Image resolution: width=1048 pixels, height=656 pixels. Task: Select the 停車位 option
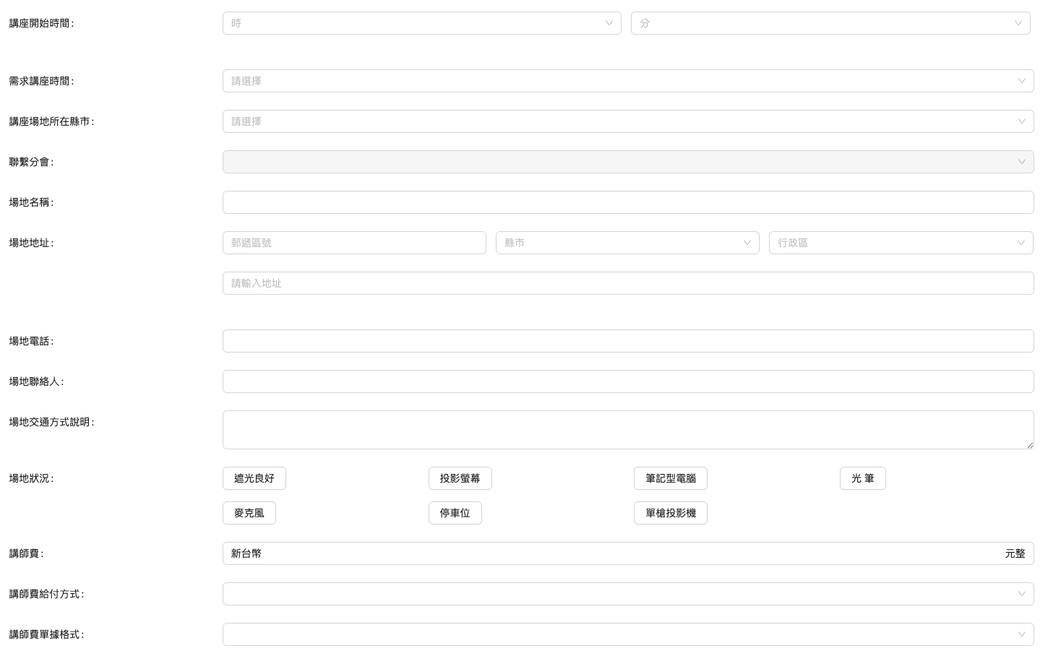point(455,513)
